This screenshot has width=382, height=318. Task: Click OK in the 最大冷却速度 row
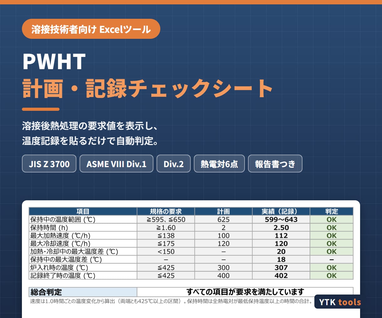point(332,244)
